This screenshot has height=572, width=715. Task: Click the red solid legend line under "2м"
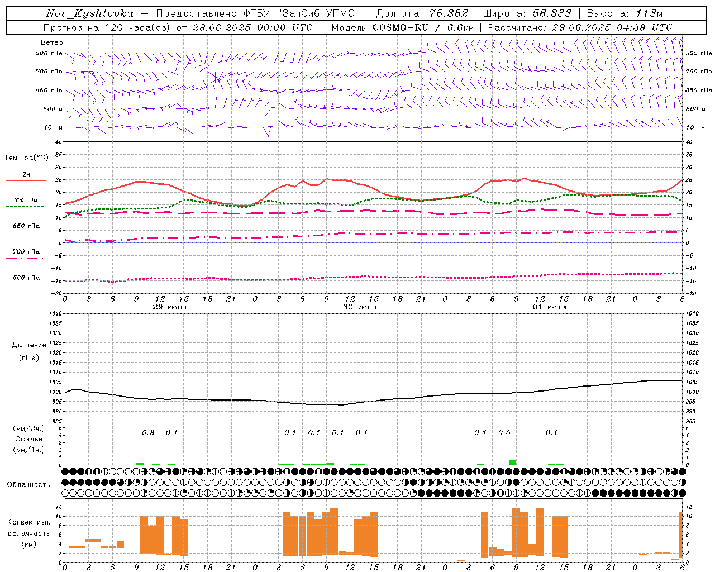(x=26, y=180)
